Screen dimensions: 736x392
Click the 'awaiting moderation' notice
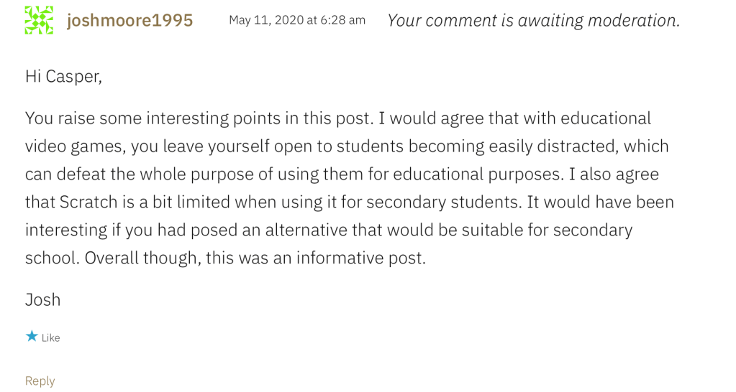click(533, 20)
